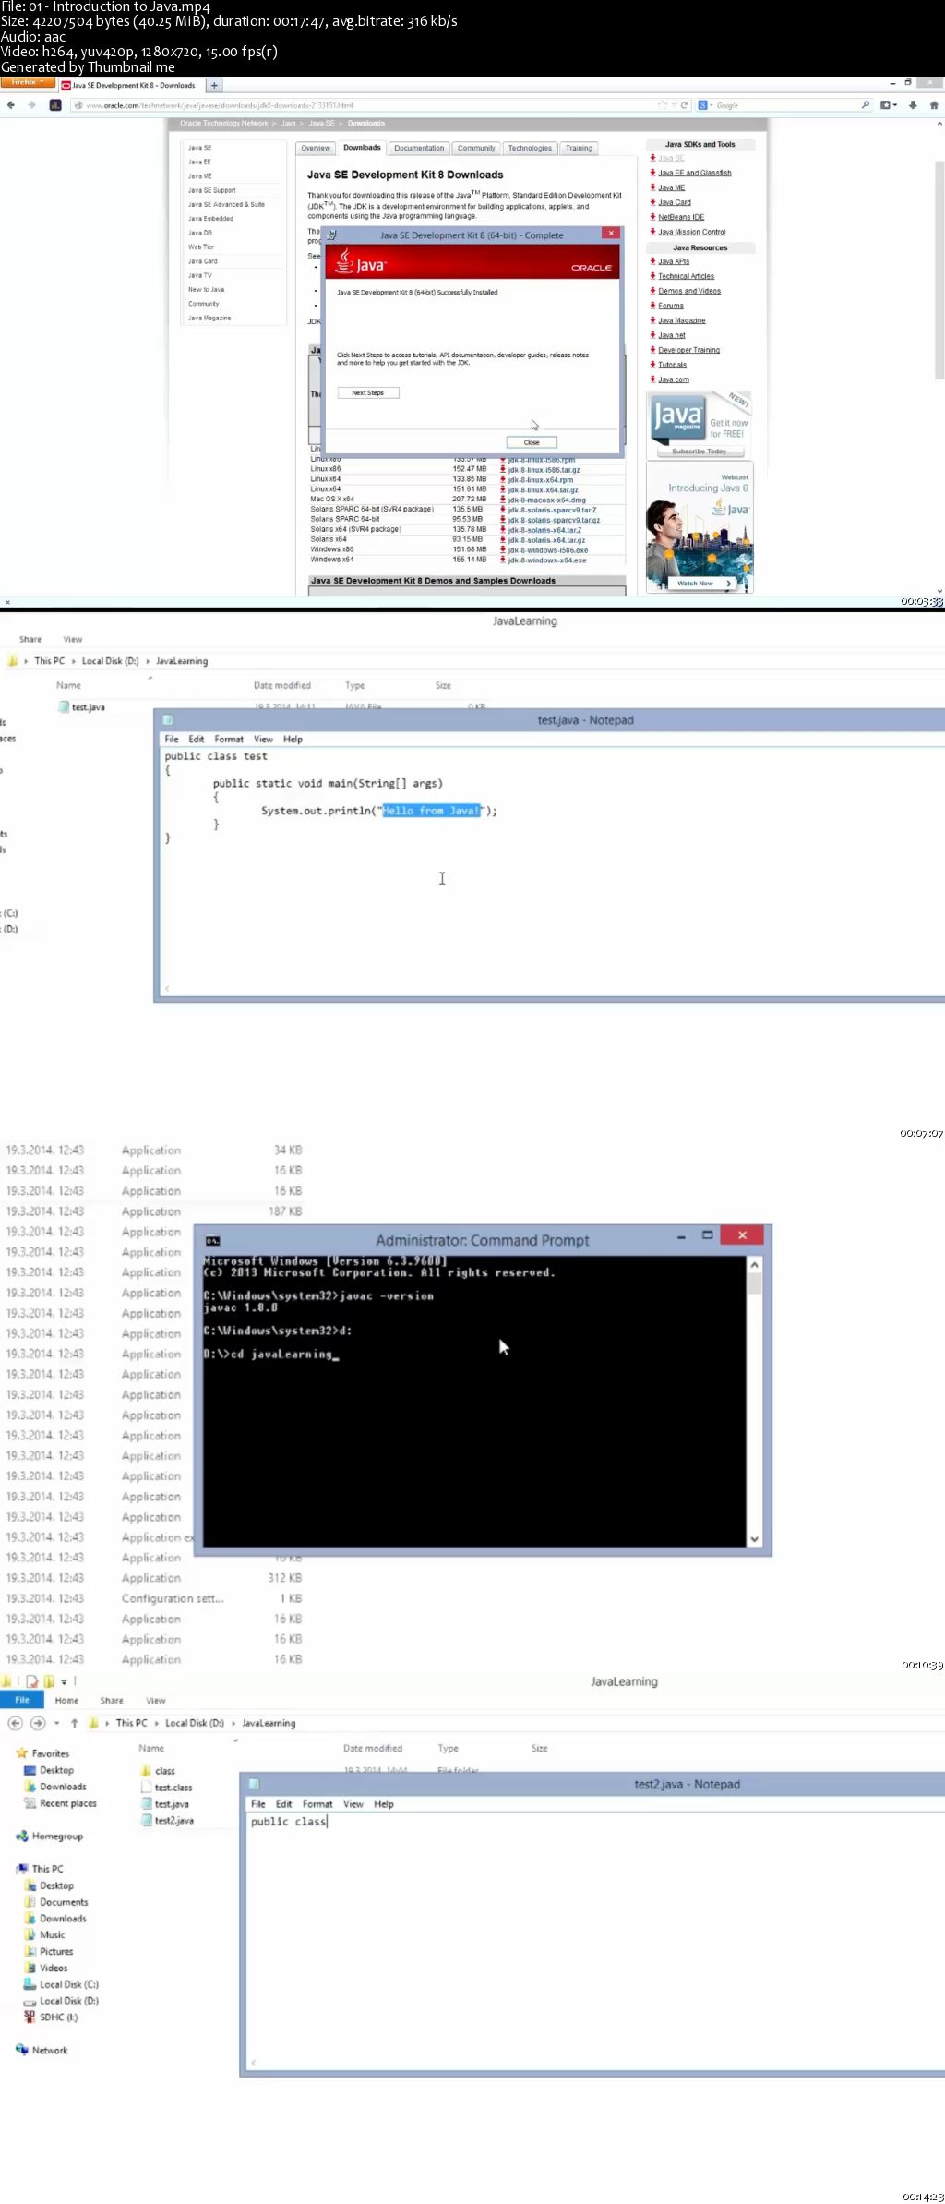Viewport: 945px width, 2204px height.
Task: Open the URL bar history dropdown arrow
Action: [x=674, y=105]
